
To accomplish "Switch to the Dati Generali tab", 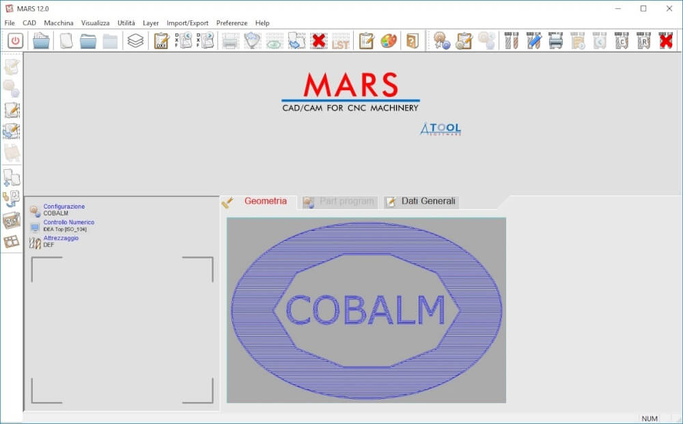I will [x=421, y=202].
